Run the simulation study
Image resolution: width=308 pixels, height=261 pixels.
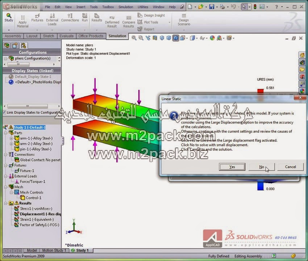click(85, 18)
